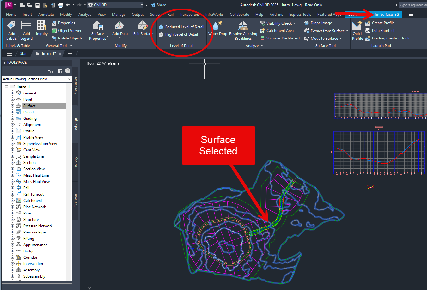The image size is (427, 290).
Task: Toggle the file tab hamburger menu
Action: [9, 54]
